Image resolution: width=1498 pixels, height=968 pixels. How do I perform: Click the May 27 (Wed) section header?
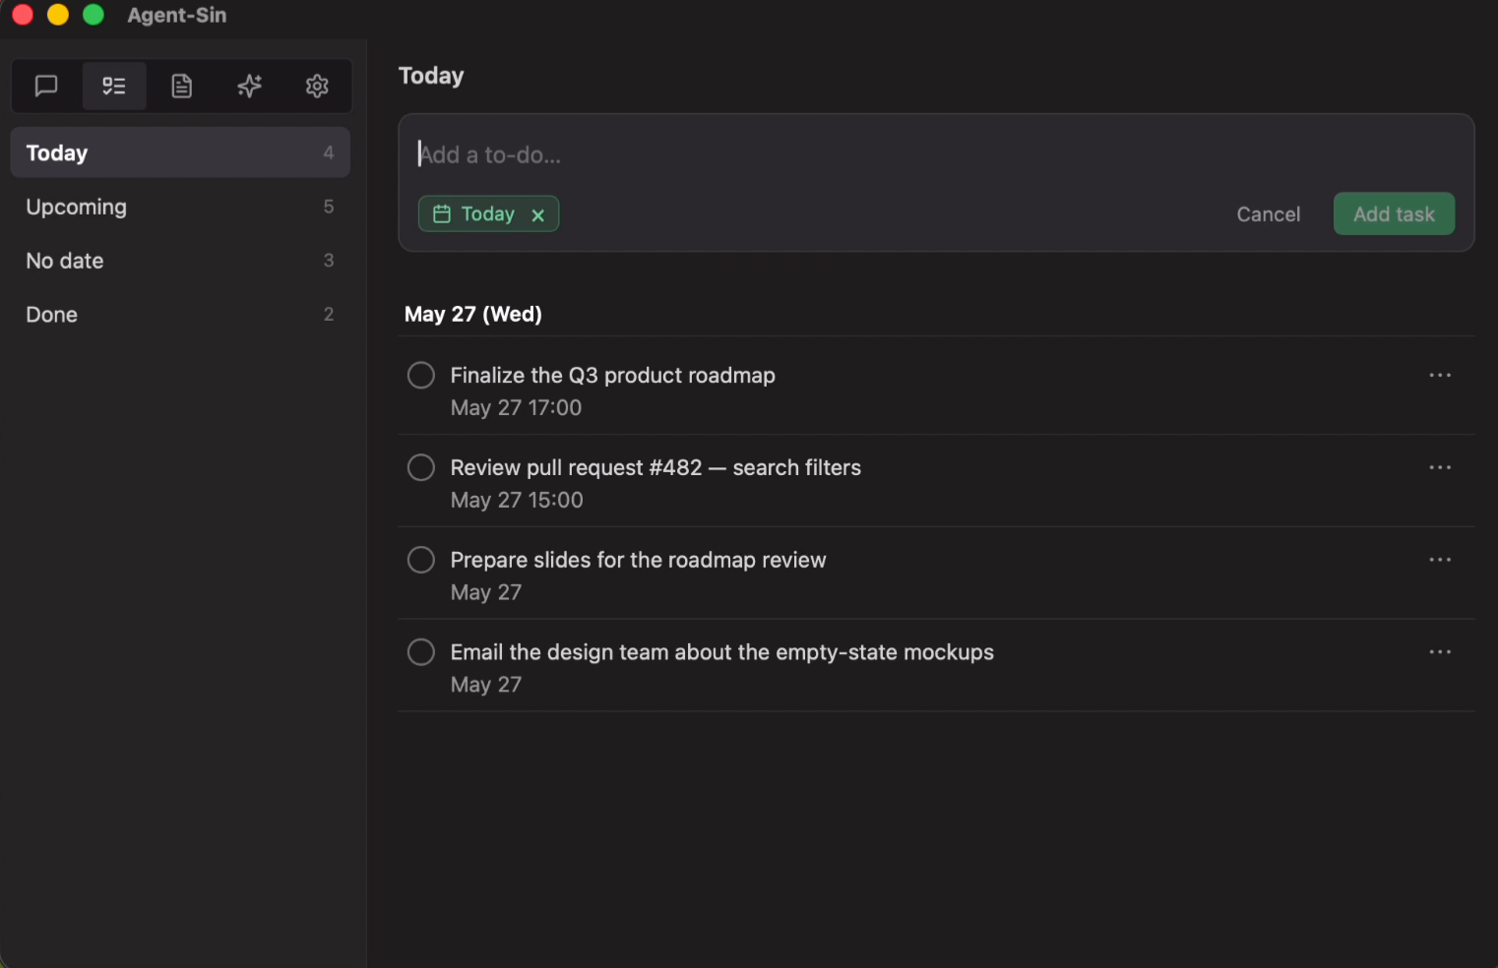472,314
